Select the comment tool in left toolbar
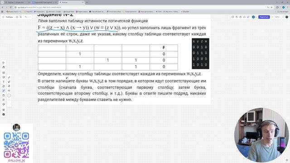Screen dimensions: 290x163 click(x=4, y=100)
